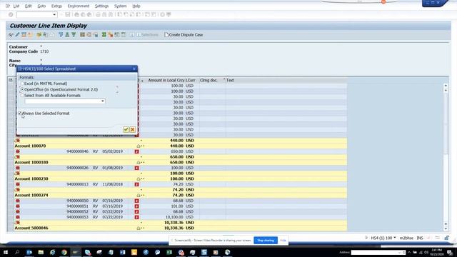Expand Account 1000230 subtotal triangle
The height and width of the screenshot is (257, 457).
(139, 178)
